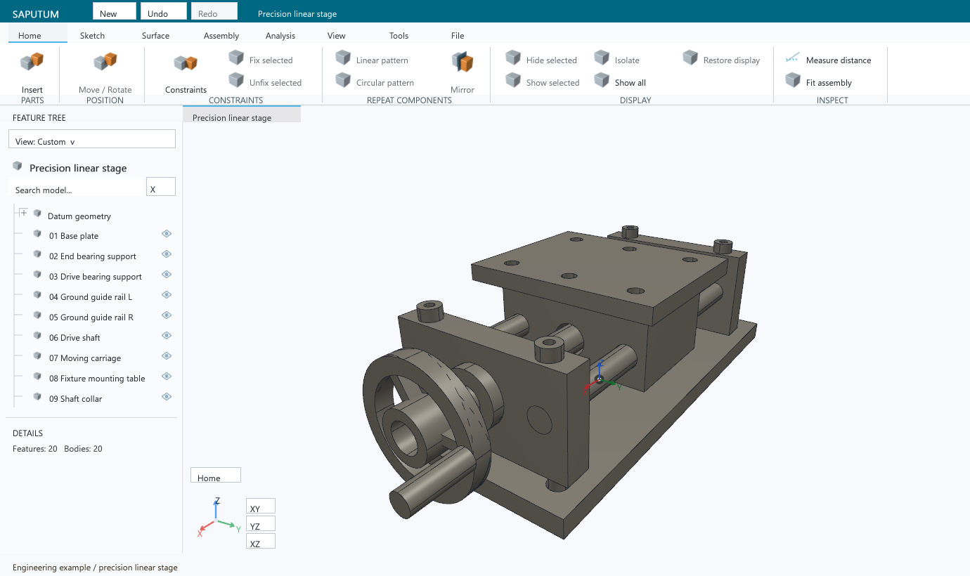Image resolution: width=970 pixels, height=576 pixels.
Task: Select 05 Ground guide rail R in tree
Action: coord(91,318)
